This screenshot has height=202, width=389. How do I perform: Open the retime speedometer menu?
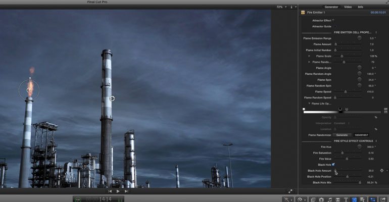click(x=301, y=199)
